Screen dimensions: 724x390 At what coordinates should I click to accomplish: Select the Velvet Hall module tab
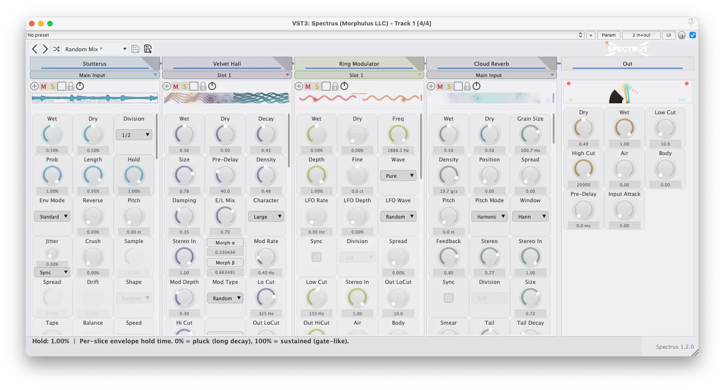(227, 63)
